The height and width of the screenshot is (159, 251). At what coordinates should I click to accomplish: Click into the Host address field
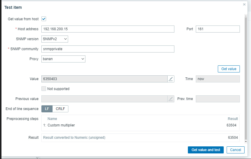pos(108,29)
